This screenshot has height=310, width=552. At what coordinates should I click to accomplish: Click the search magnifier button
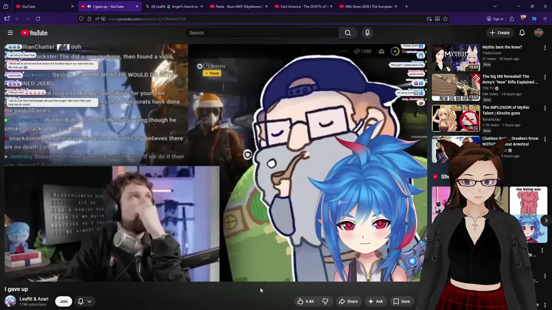click(348, 33)
